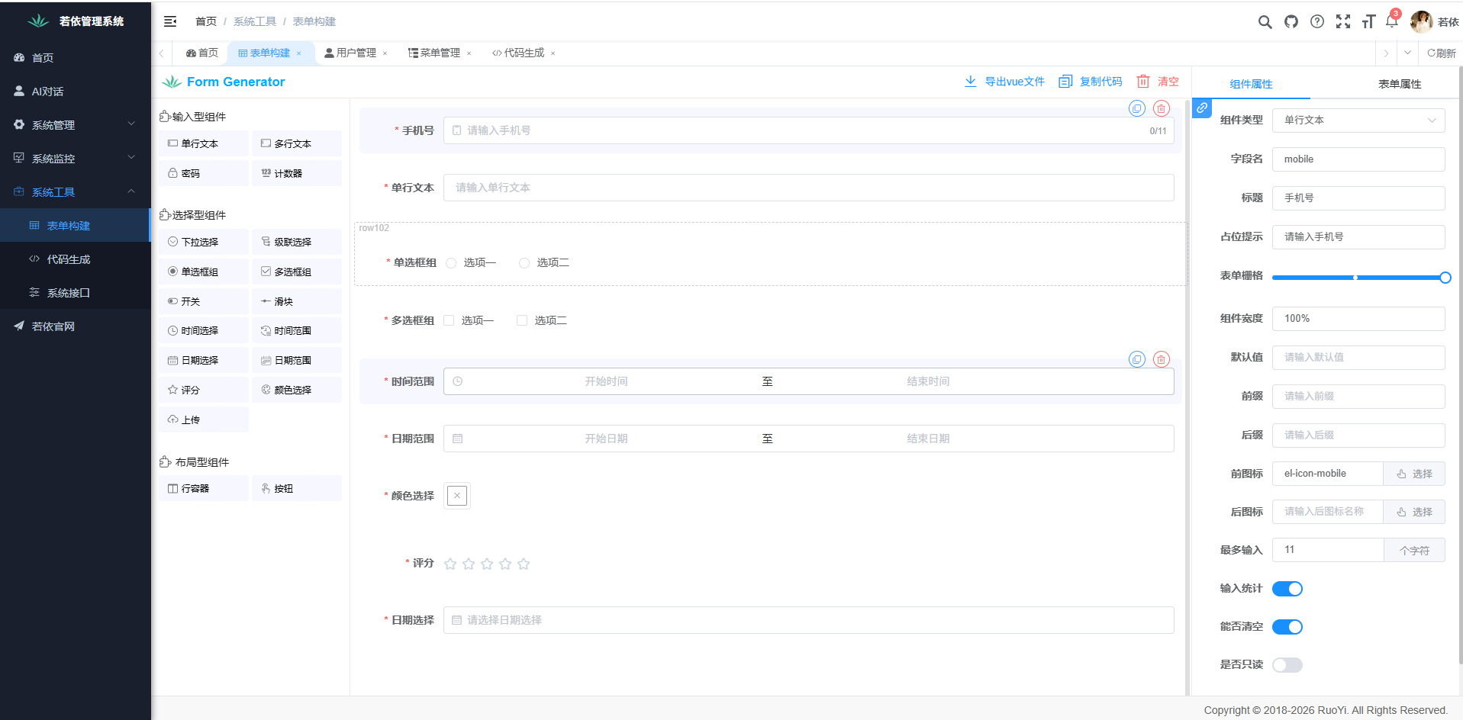The width and height of the screenshot is (1463, 720).
Task: Open 若依官网 link in sidebar
Action: pyautogui.click(x=76, y=326)
